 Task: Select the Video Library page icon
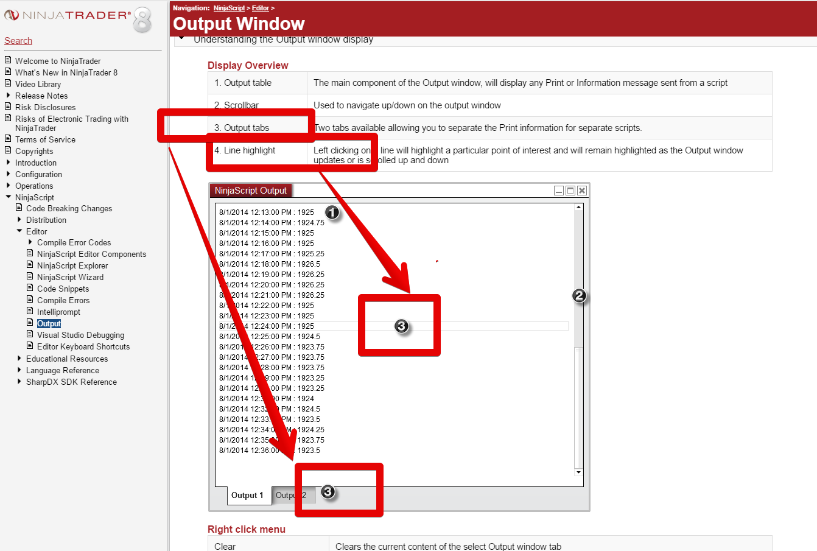click(x=8, y=83)
